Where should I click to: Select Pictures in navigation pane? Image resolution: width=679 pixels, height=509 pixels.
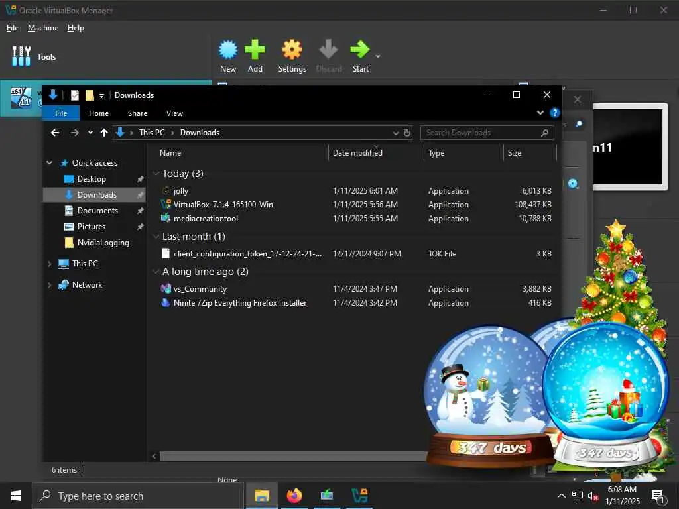pyautogui.click(x=91, y=227)
